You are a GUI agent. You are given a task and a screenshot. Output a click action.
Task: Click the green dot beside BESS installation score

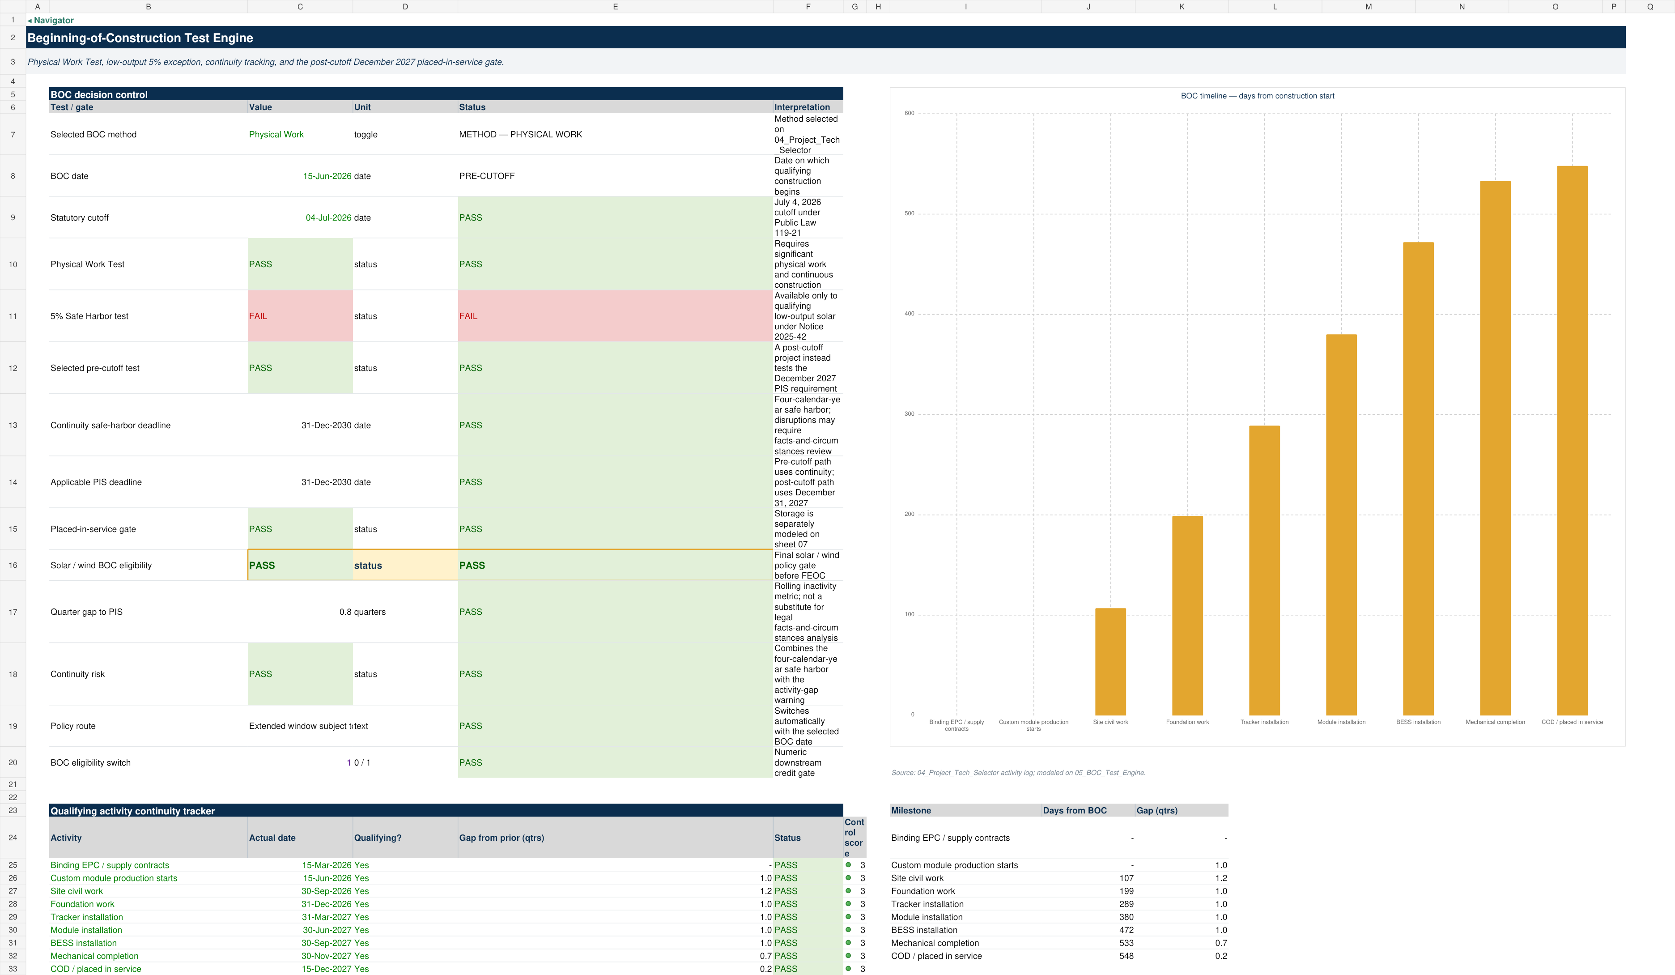click(848, 942)
